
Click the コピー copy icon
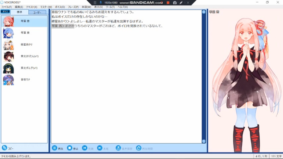point(4,148)
